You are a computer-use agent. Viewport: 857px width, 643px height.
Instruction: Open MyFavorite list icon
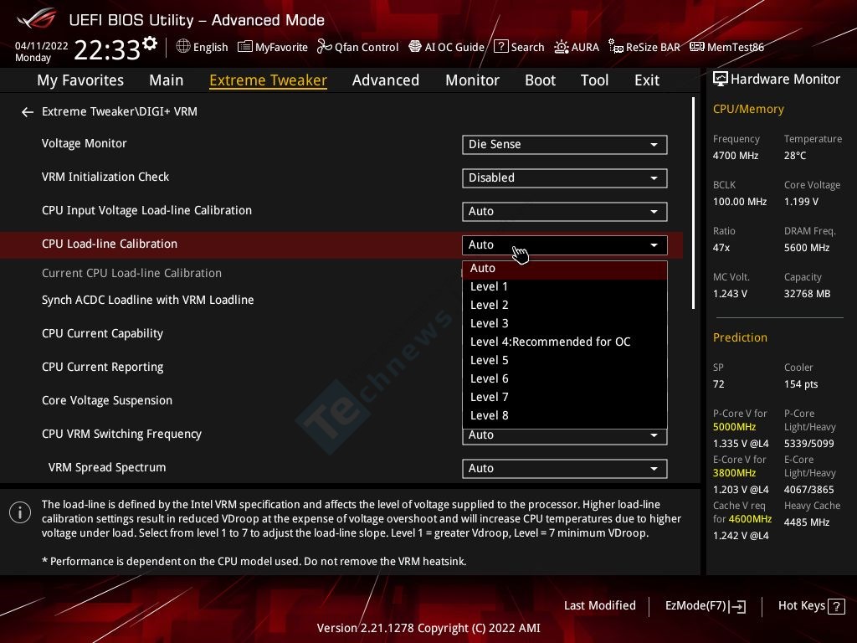coord(245,47)
